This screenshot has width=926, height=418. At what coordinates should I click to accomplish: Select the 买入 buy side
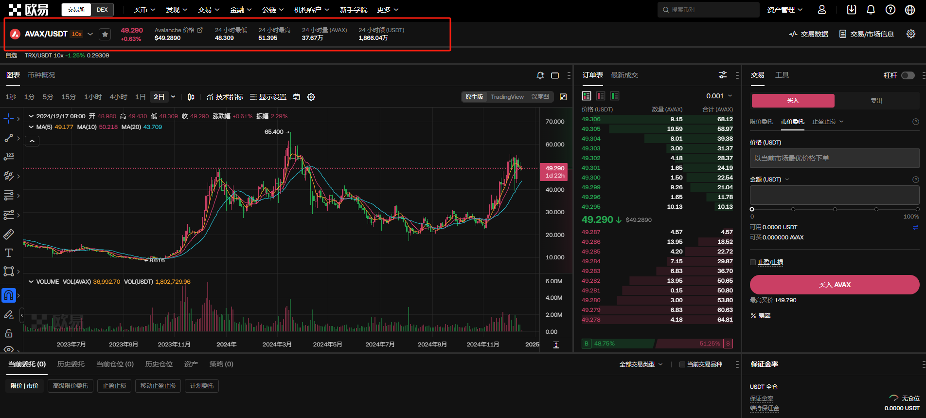[793, 101]
